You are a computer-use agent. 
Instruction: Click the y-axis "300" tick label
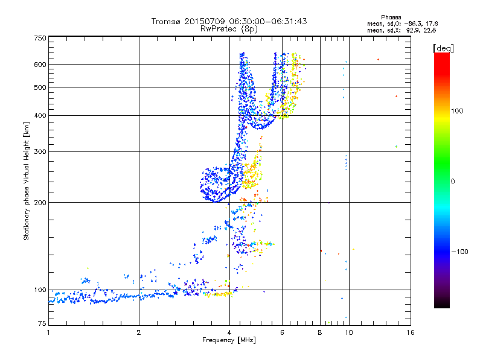pos(40,151)
